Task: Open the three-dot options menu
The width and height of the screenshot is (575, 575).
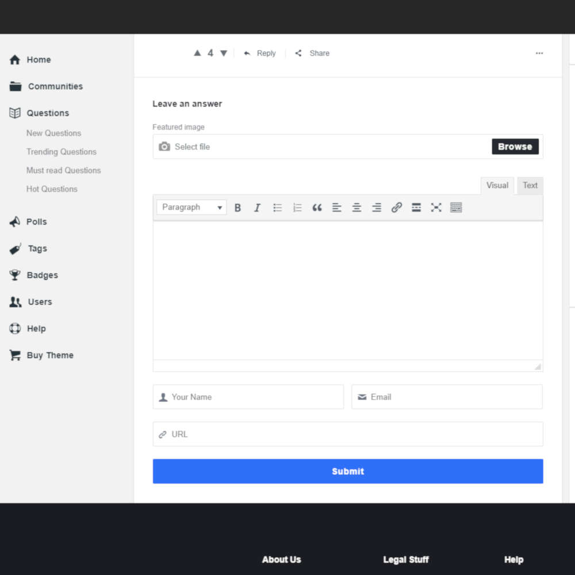Action: [539, 53]
